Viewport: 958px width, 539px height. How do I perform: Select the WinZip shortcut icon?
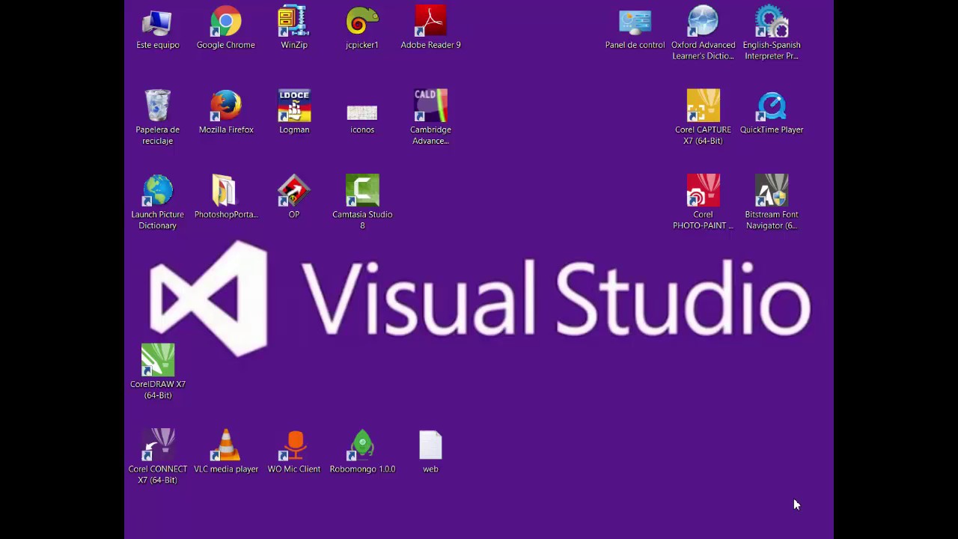coord(294,22)
